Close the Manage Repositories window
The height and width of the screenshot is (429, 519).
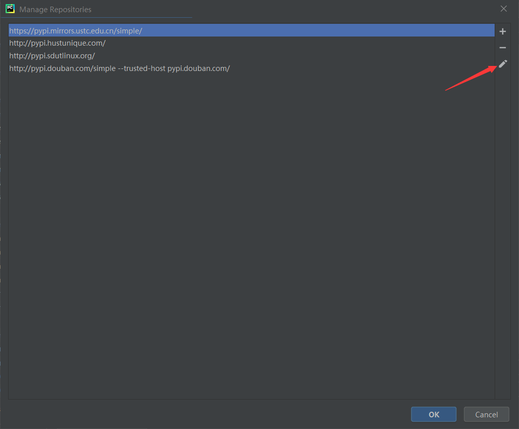pos(503,9)
